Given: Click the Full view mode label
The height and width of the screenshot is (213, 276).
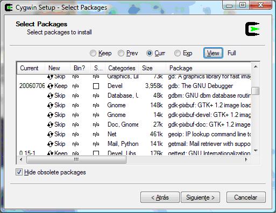Looking at the screenshot, I should pyautogui.click(x=232, y=53).
